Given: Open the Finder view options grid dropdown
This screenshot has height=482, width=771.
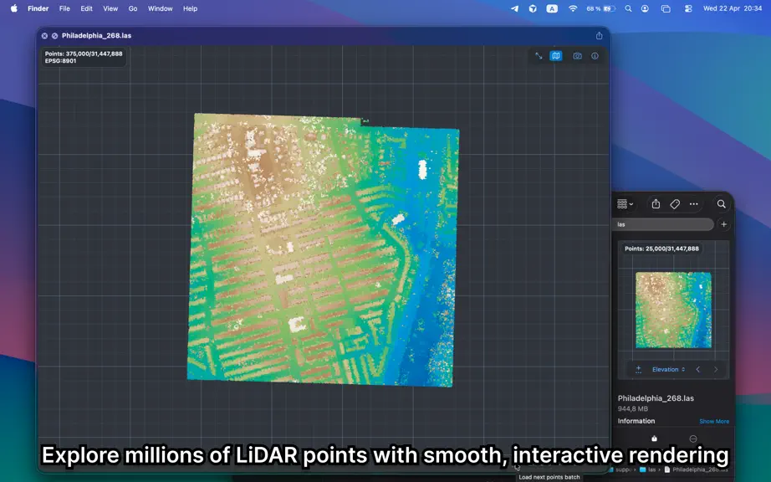Looking at the screenshot, I should pyautogui.click(x=625, y=203).
